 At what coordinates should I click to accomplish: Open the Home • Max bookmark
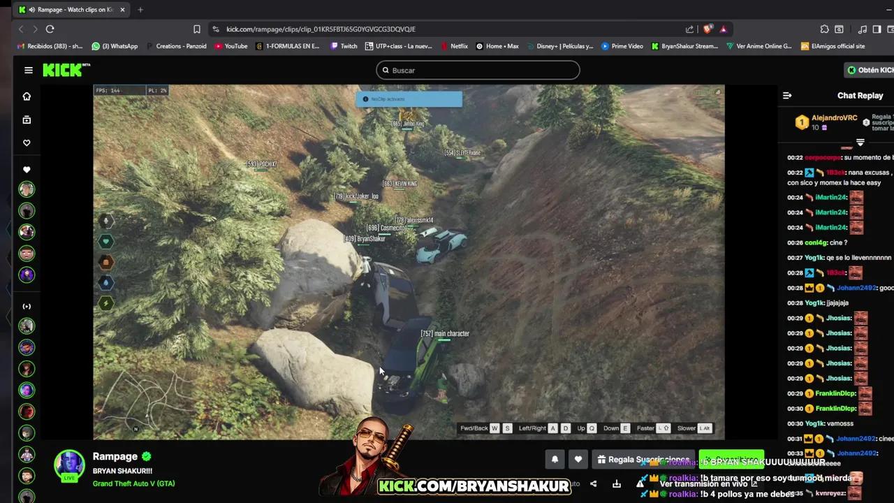497,46
